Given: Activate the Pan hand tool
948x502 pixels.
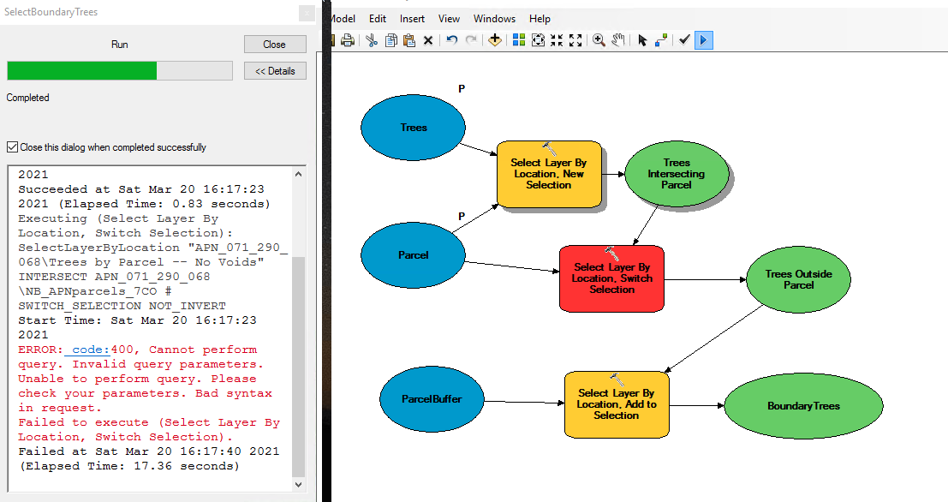Looking at the screenshot, I should (618, 40).
